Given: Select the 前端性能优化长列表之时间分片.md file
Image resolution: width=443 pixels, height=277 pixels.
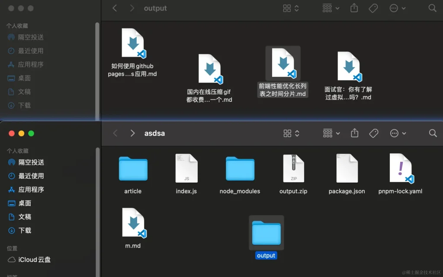Looking at the screenshot, I should pyautogui.click(x=283, y=63).
